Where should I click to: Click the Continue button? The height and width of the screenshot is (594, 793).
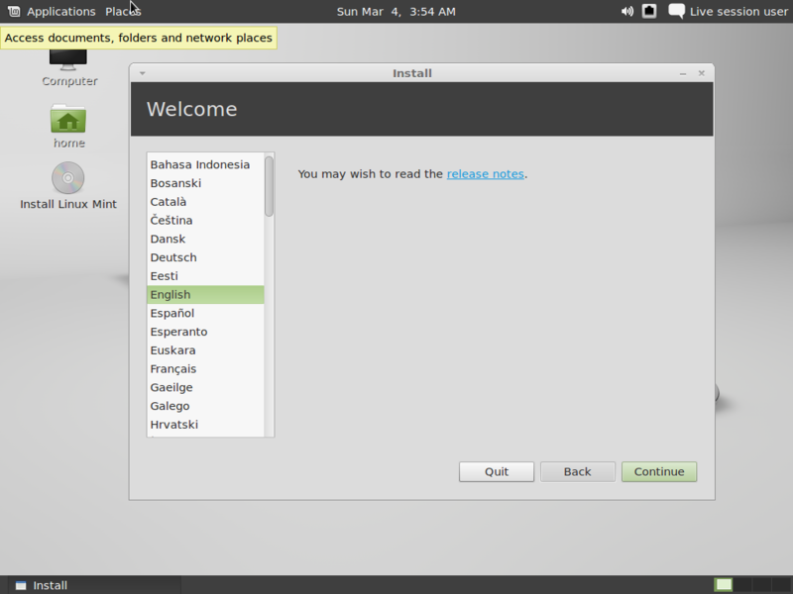[659, 472]
